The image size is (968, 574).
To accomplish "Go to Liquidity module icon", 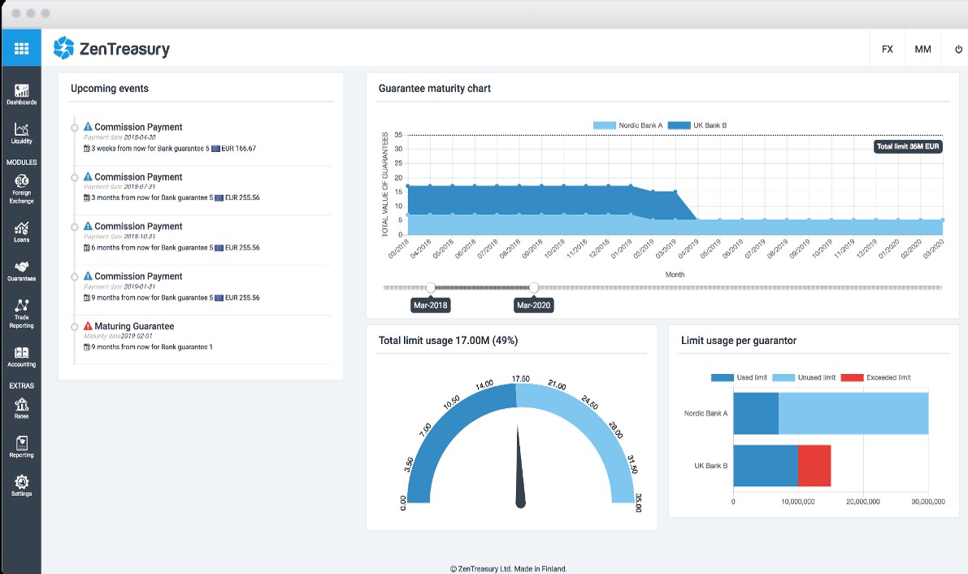I will pyautogui.click(x=22, y=129).
